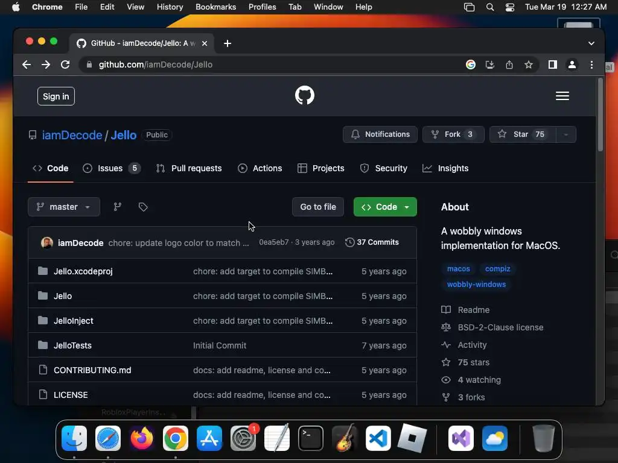Click the Chrome forward arrow

click(46, 65)
